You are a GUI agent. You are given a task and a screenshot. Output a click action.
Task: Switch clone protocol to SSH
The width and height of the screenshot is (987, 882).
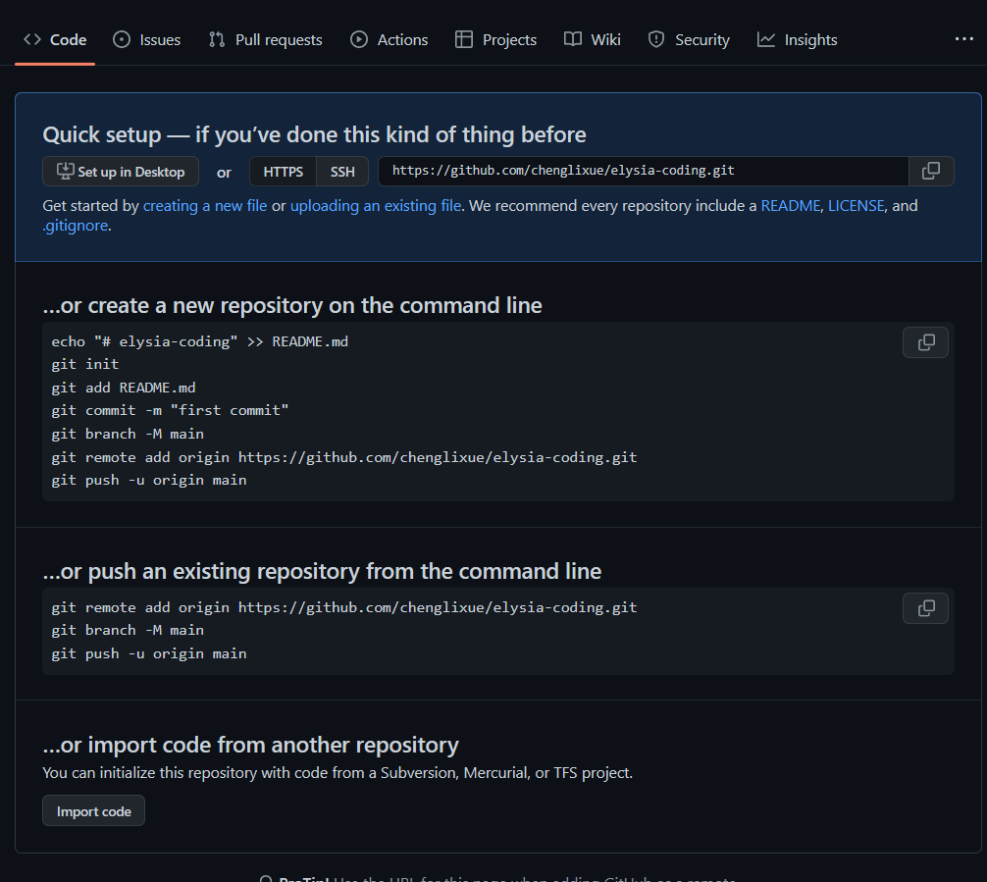point(342,172)
